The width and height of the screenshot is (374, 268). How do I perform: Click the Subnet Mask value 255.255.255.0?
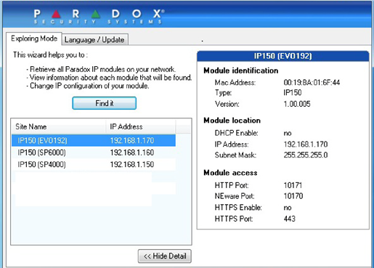306,155
